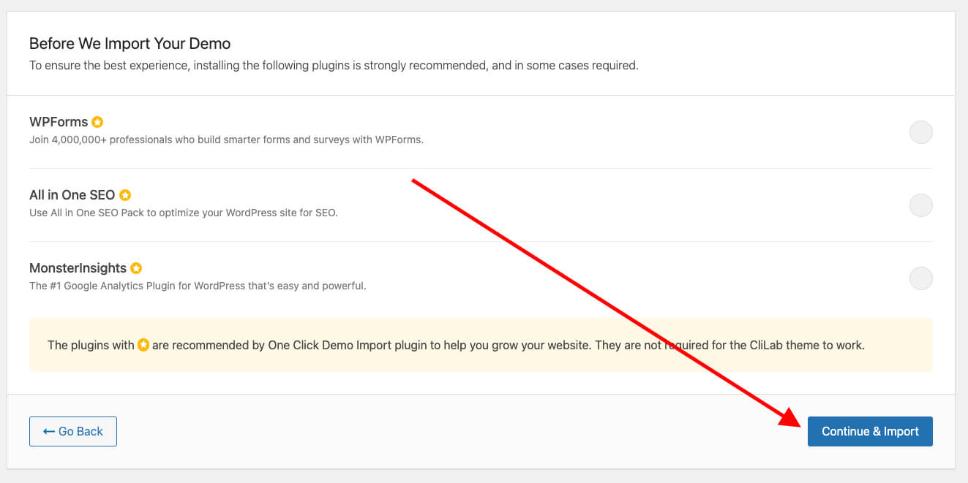Click the Go Back text label
This screenshot has height=483, width=968.
tap(80, 431)
